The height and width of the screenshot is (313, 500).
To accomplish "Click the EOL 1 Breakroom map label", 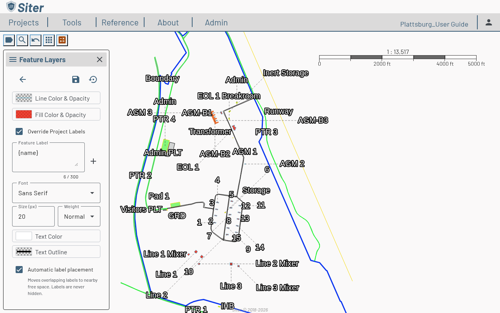I will point(229,96).
